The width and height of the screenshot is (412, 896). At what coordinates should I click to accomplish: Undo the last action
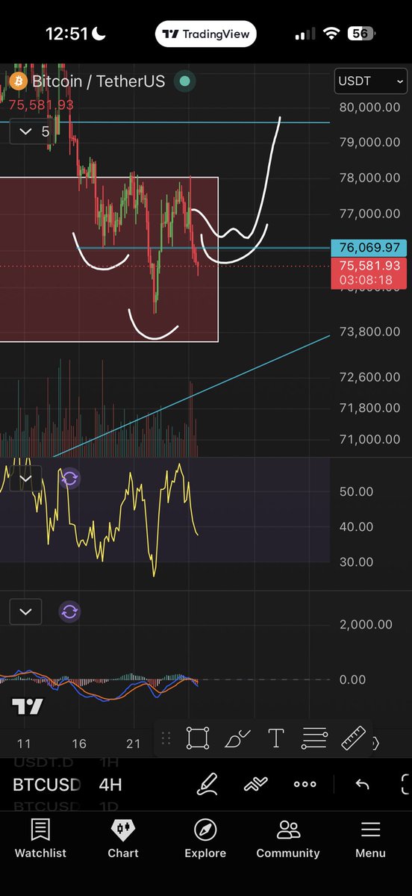[x=362, y=784]
